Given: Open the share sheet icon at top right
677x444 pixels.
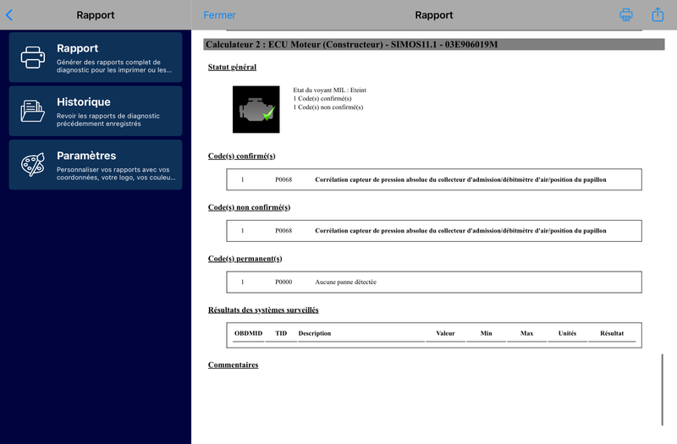Looking at the screenshot, I should [x=658, y=14].
